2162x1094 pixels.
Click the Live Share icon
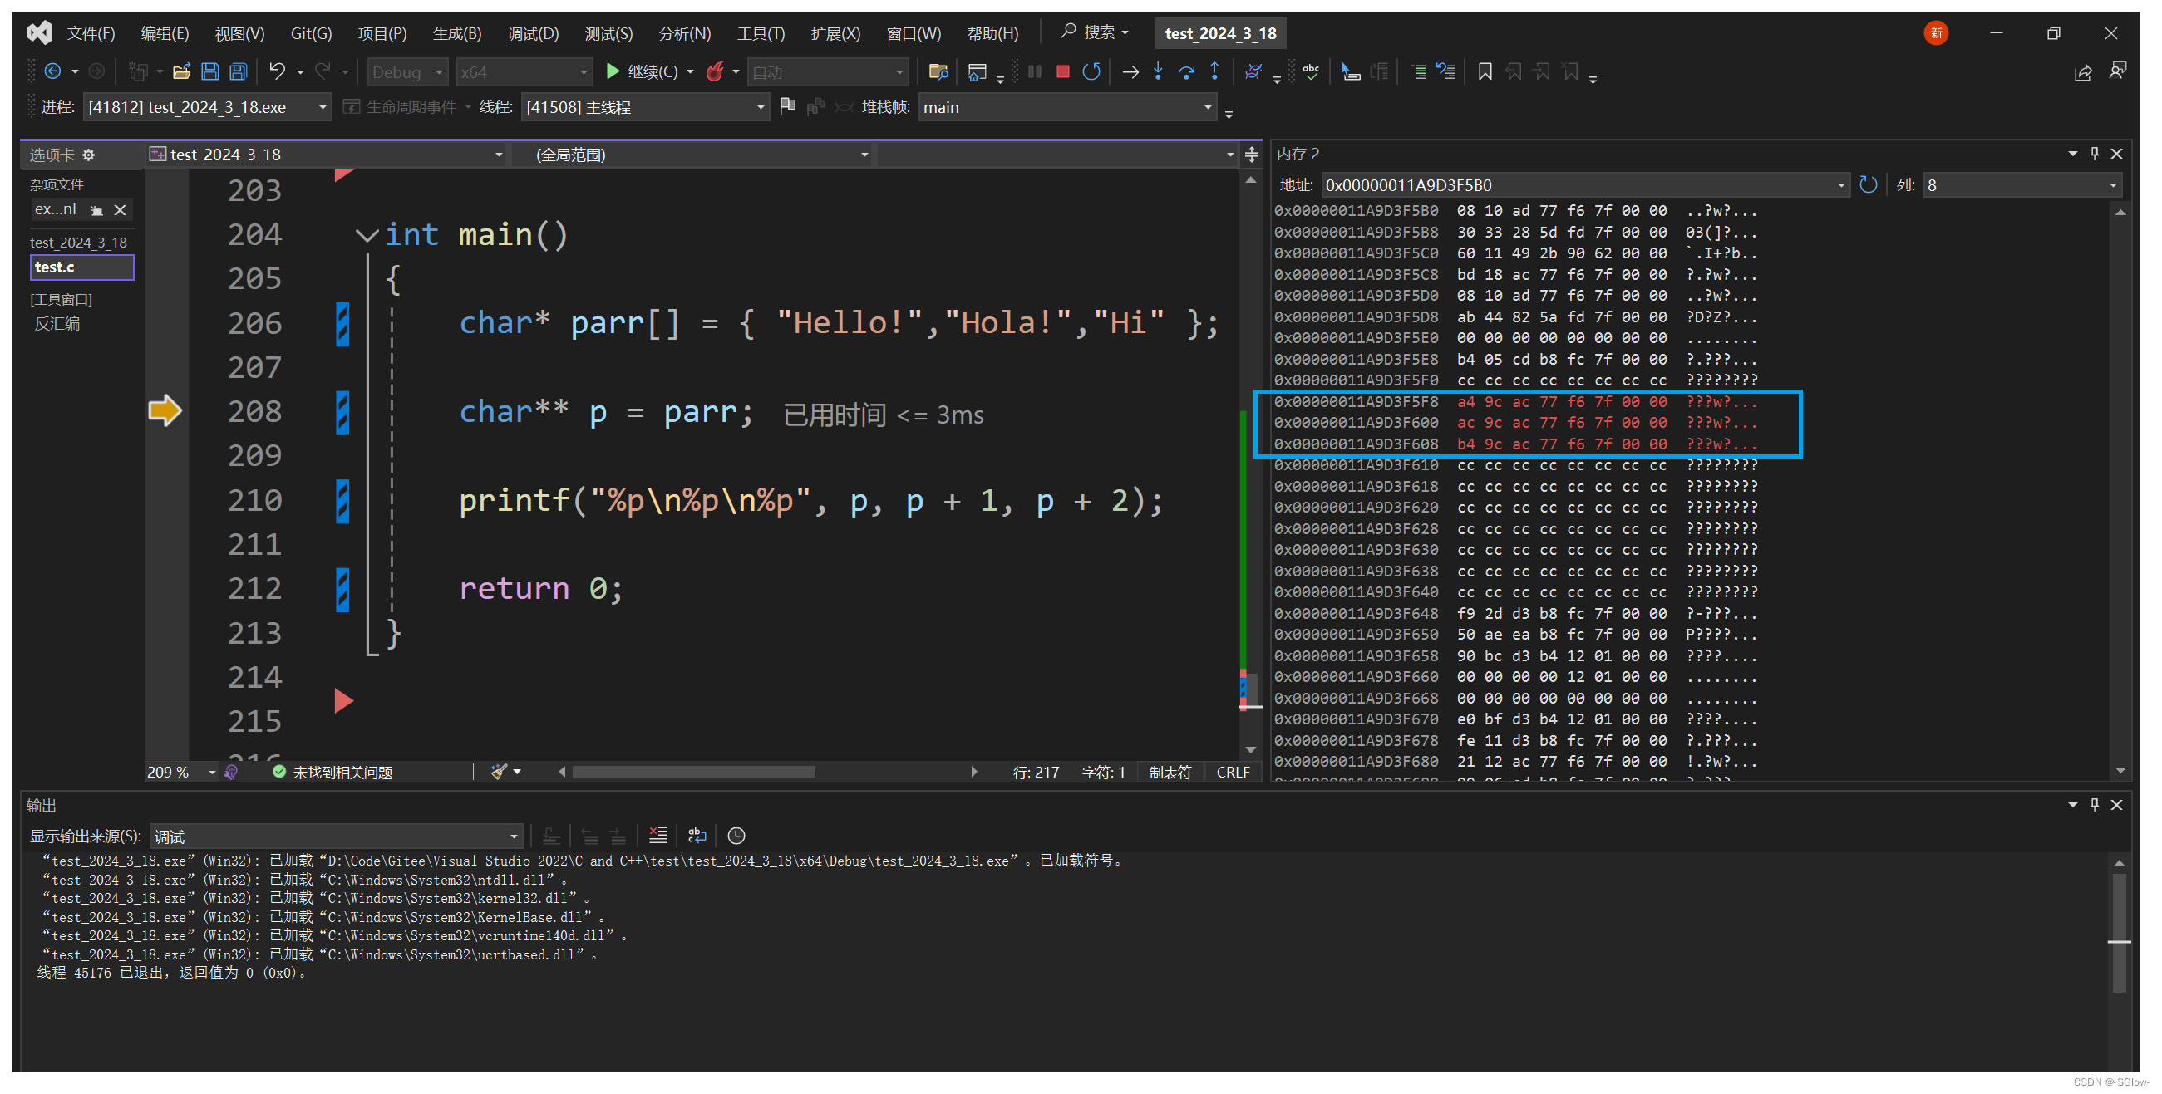click(2083, 73)
